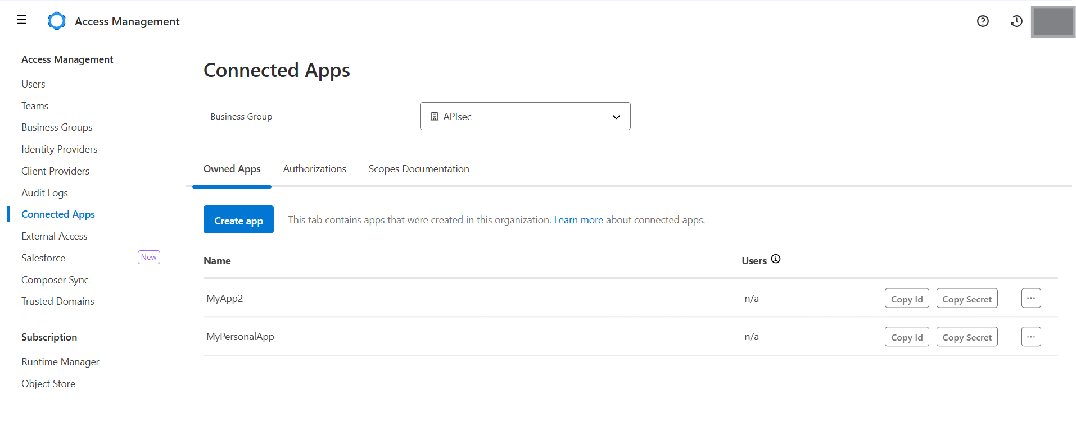Click the Anypoint Access Management logo
The height and width of the screenshot is (436, 1076).
57,21
